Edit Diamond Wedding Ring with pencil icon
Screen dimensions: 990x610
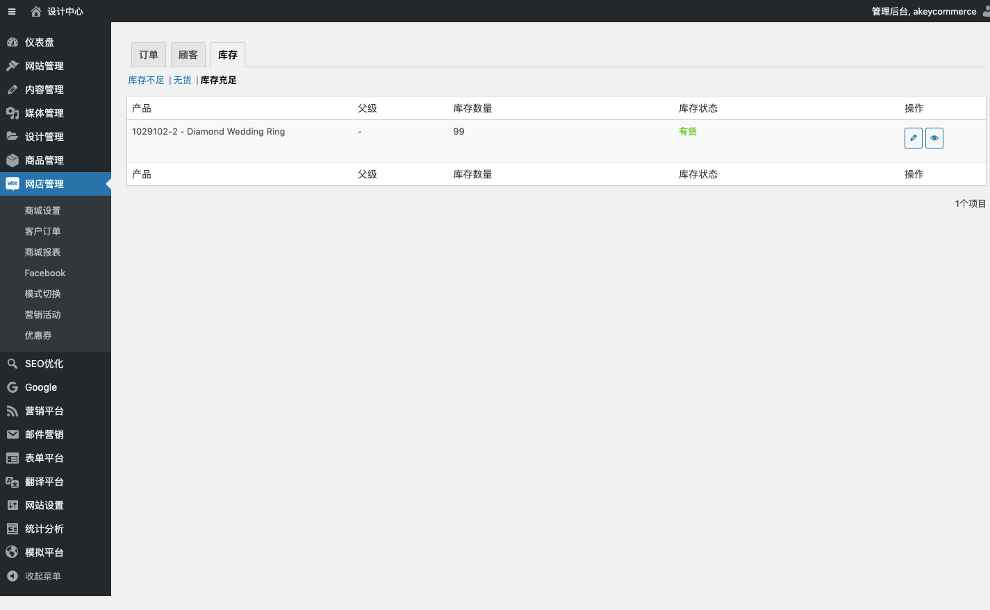click(914, 138)
